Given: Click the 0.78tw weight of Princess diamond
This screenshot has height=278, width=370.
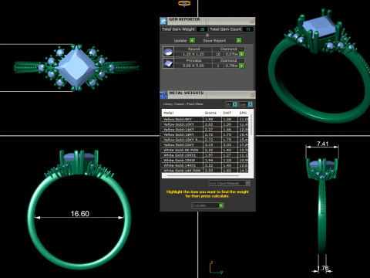Looking at the screenshot, I should click(x=231, y=66).
